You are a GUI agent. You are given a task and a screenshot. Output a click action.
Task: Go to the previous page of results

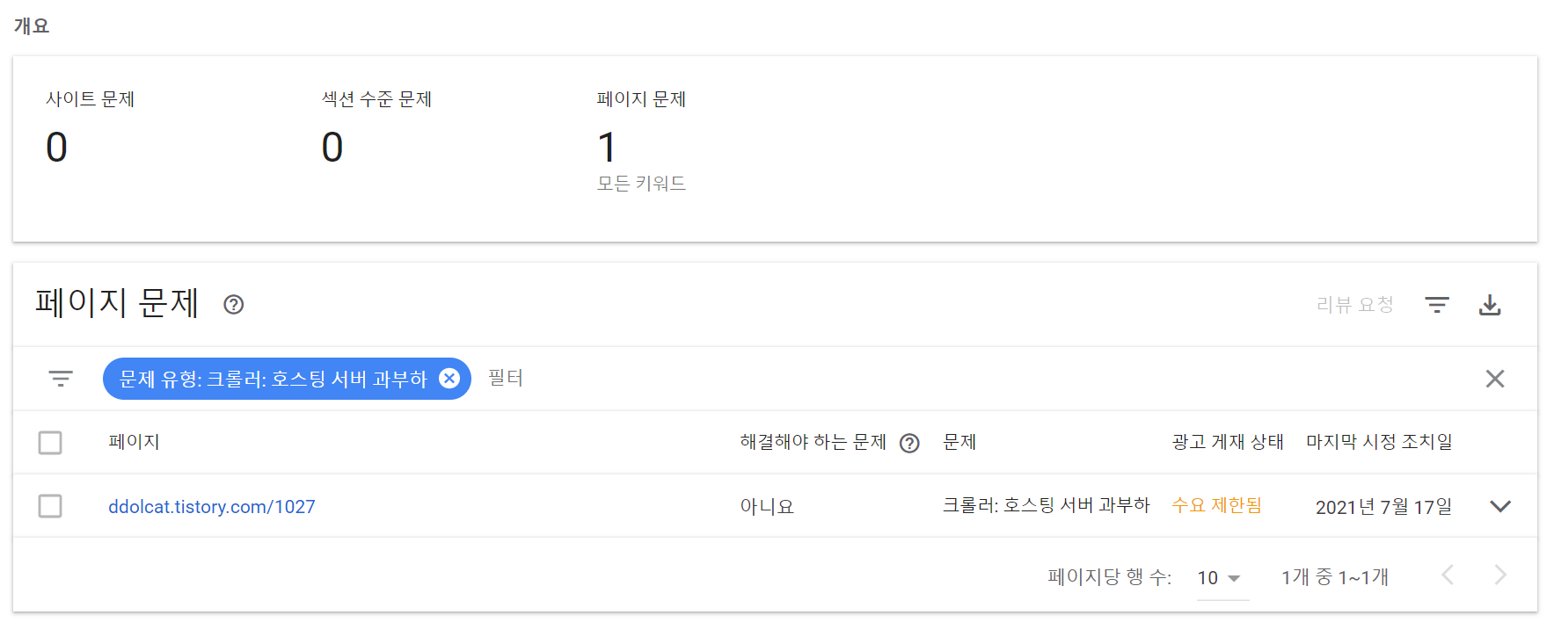pos(1448,575)
